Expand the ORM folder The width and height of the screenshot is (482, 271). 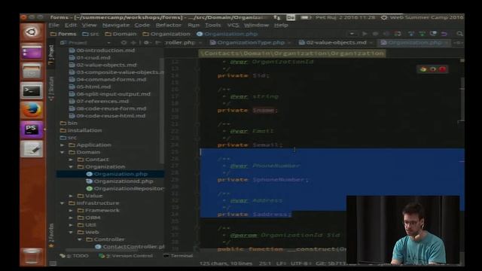coord(71,218)
